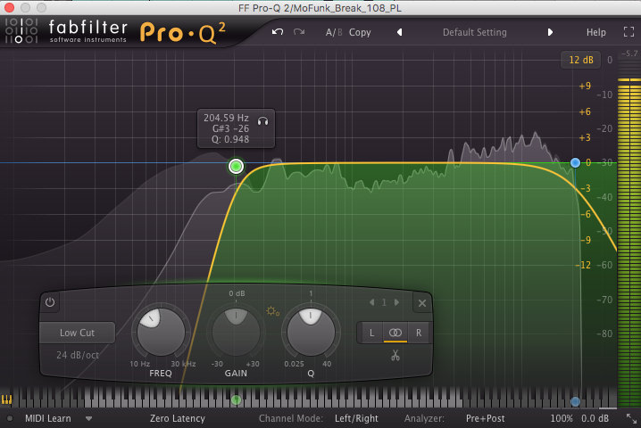Go to the next preset arrow
The image size is (641, 428).
click(x=550, y=32)
